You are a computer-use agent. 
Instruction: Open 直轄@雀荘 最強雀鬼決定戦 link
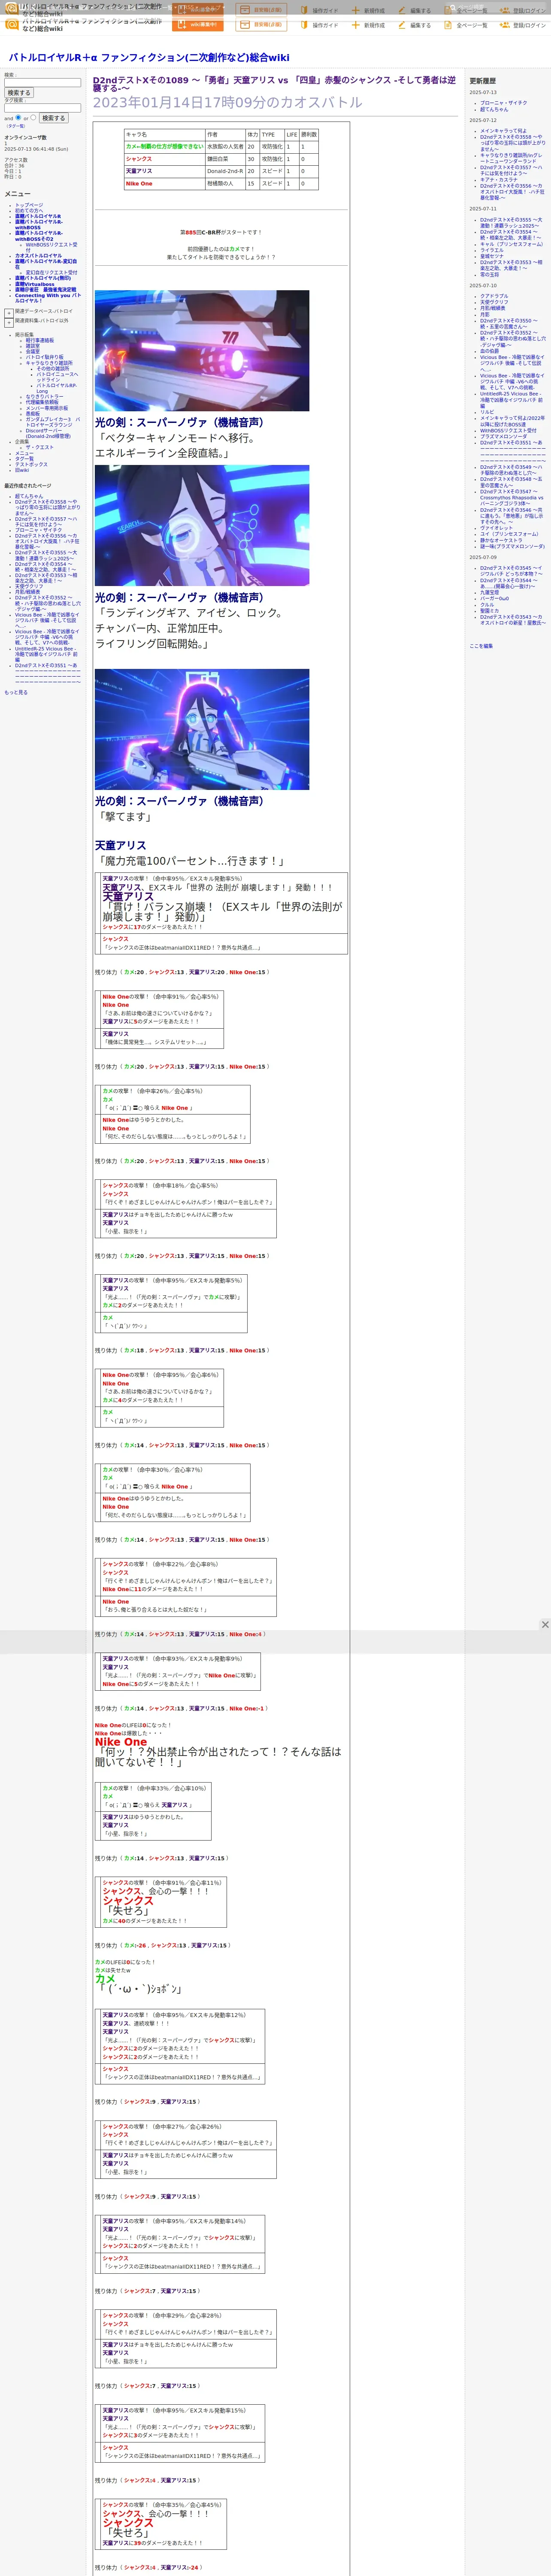point(45,290)
